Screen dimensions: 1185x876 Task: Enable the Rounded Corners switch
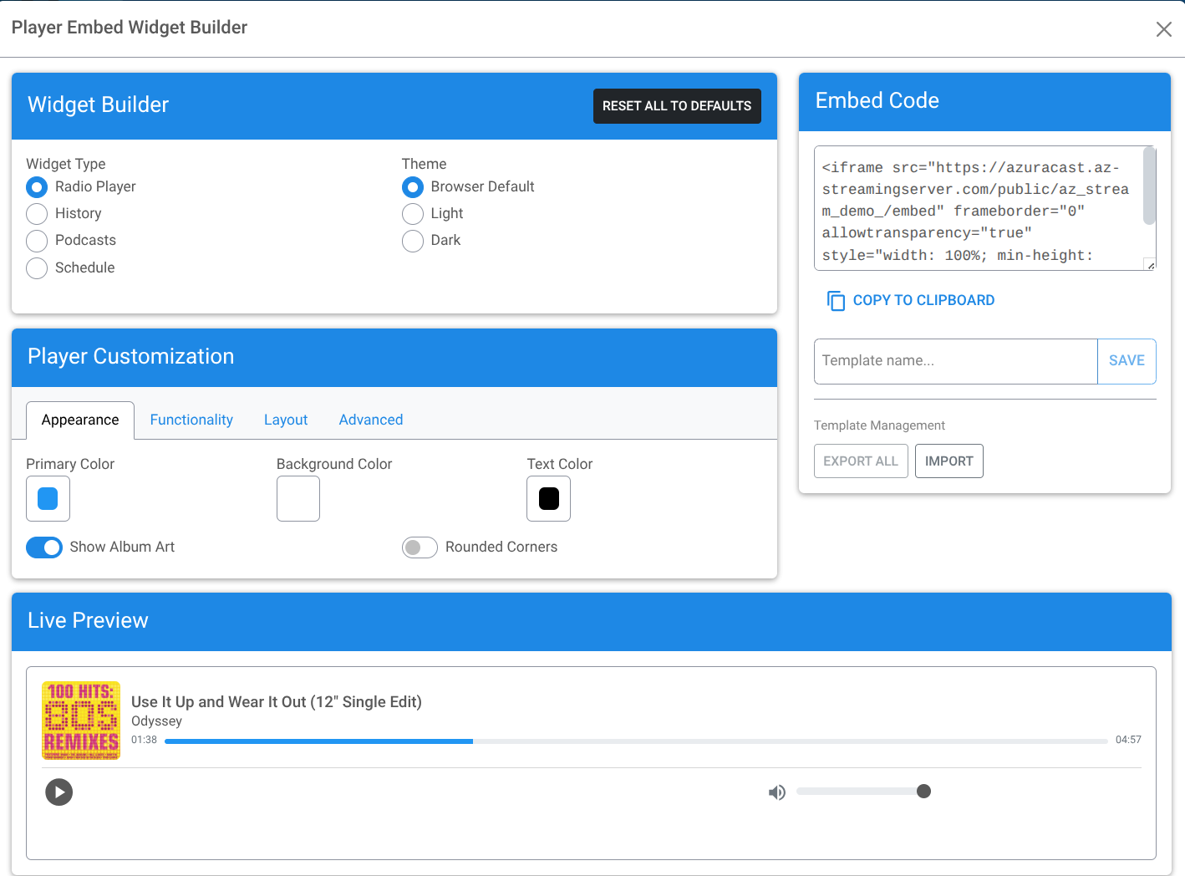(x=420, y=547)
